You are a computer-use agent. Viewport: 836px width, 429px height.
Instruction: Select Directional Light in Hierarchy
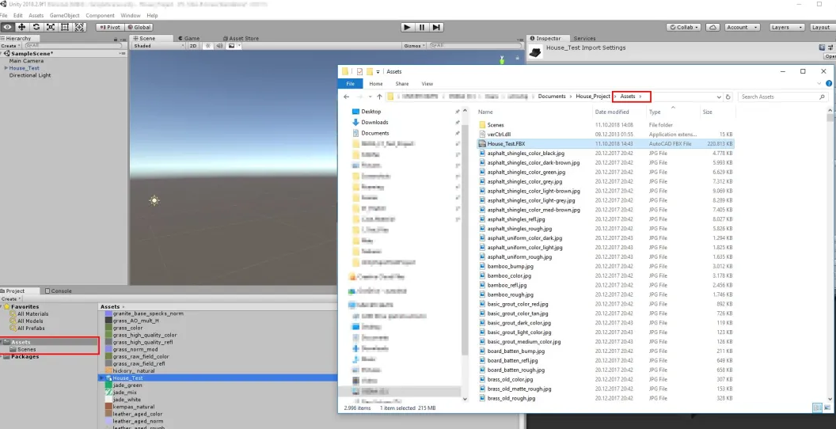[x=30, y=75]
